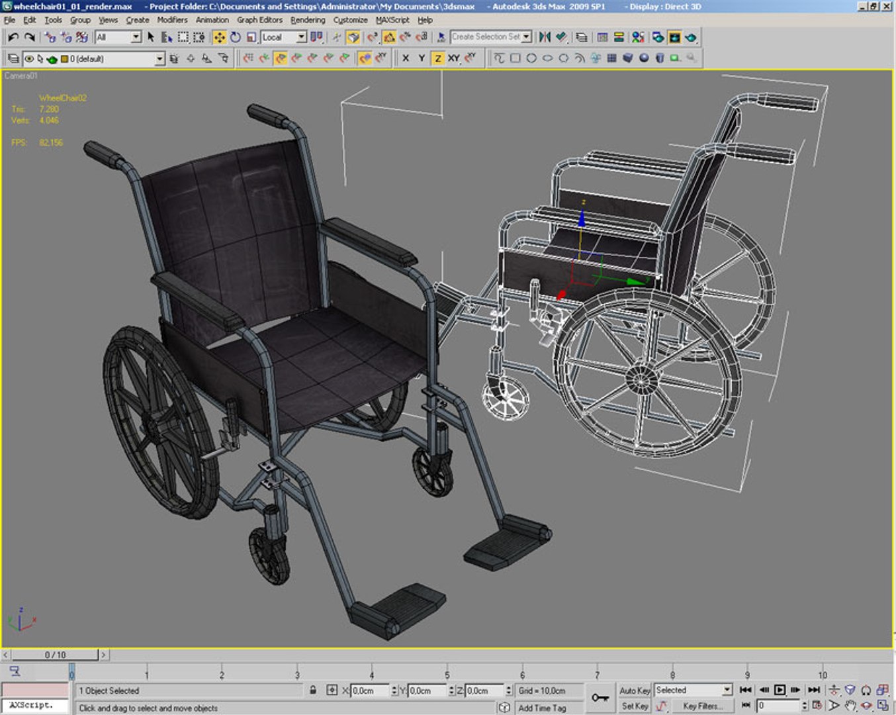Toggle the layer visibility eye icon
This screenshot has height=715, width=896.
tap(29, 59)
